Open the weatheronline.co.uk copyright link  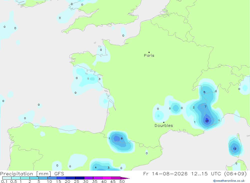point(229,181)
